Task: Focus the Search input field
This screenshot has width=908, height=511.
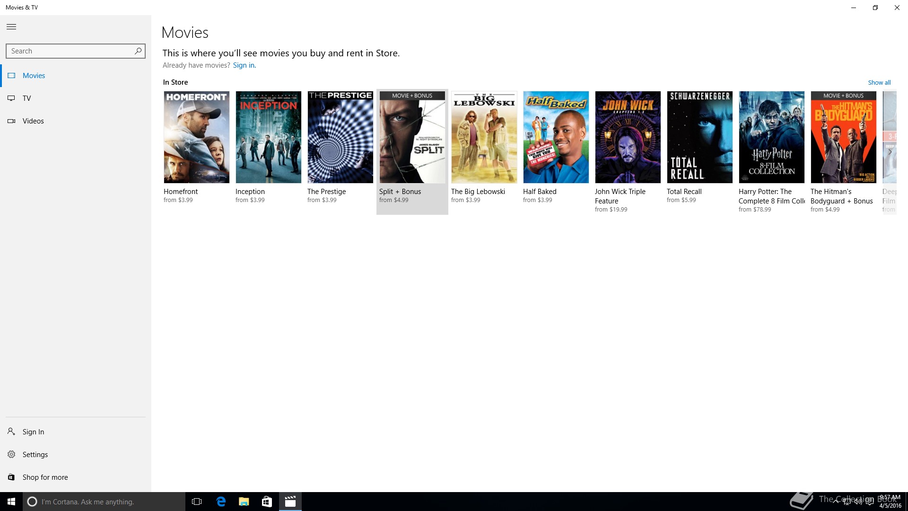Action: 76,51
